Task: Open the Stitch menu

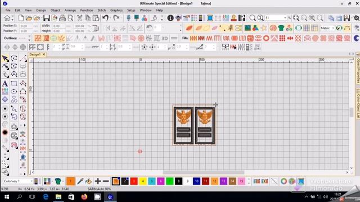Action: 102,10
